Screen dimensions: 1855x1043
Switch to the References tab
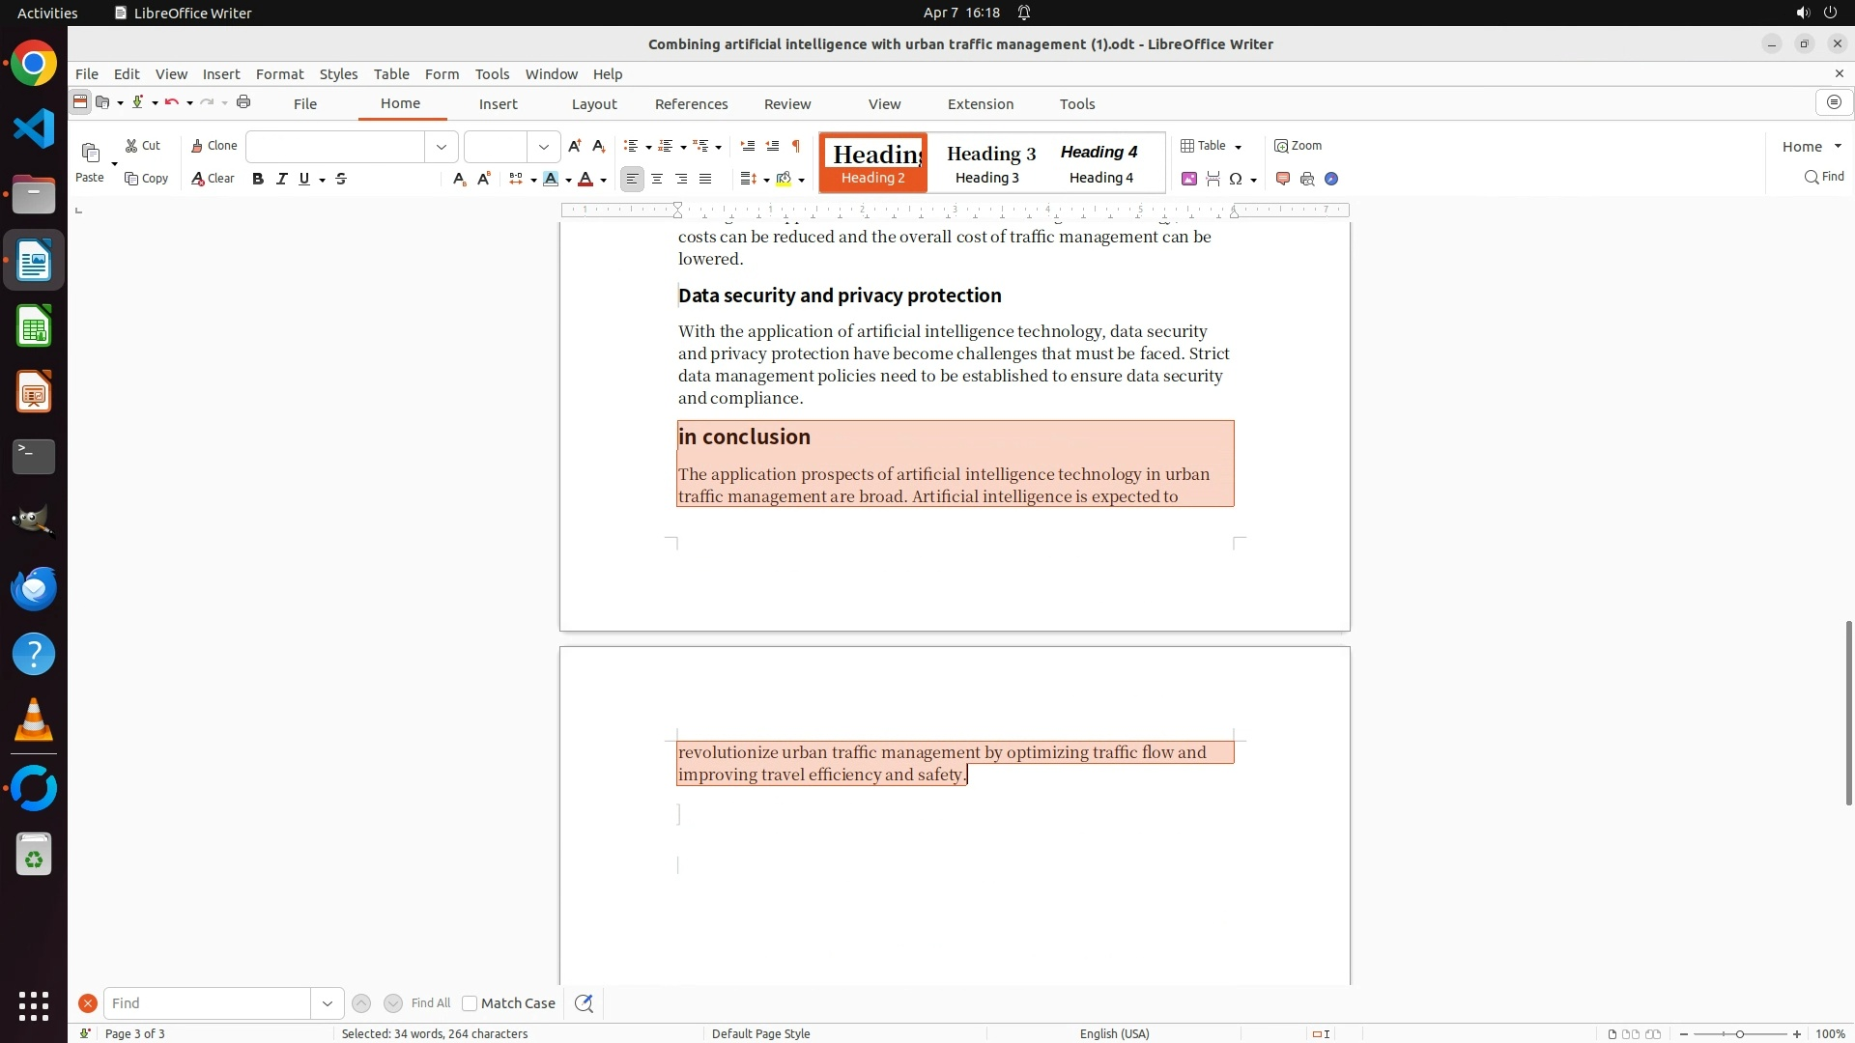691,104
